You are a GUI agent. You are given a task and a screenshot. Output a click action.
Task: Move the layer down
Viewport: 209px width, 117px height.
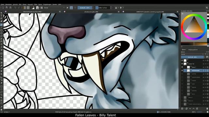click(190, 109)
